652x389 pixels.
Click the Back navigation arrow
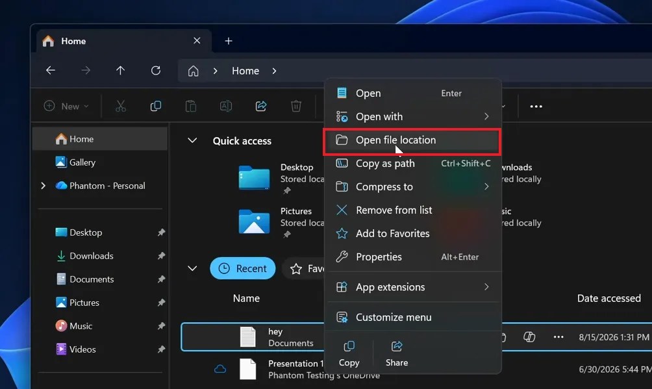[x=51, y=71]
